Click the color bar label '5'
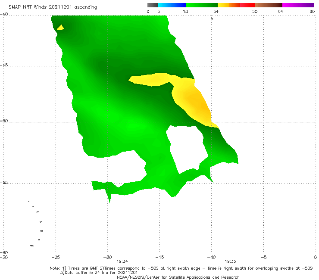 tap(159, 12)
